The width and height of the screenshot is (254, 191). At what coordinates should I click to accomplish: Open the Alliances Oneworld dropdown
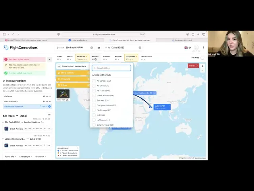pos(82,58)
